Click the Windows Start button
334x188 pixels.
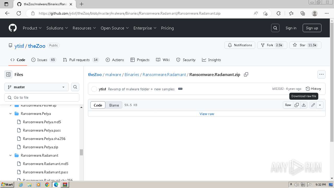7,185
